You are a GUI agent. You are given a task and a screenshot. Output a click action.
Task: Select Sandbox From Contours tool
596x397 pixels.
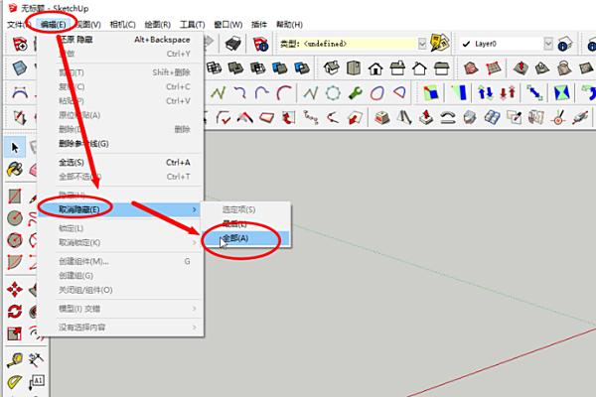[x=471, y=68]
